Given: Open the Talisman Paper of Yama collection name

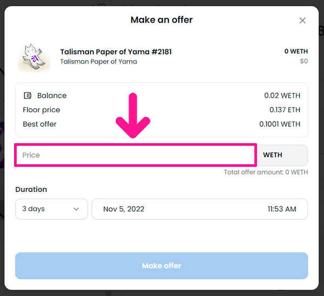Looking at the screenshot, I should pyautogui.click(x=99, y=62).
